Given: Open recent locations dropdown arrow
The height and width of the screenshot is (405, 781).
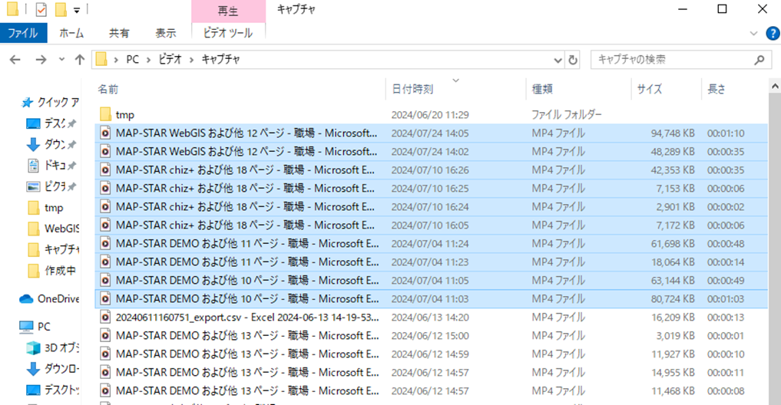Looking at the screenshot, I should click(x=61, y=59).
